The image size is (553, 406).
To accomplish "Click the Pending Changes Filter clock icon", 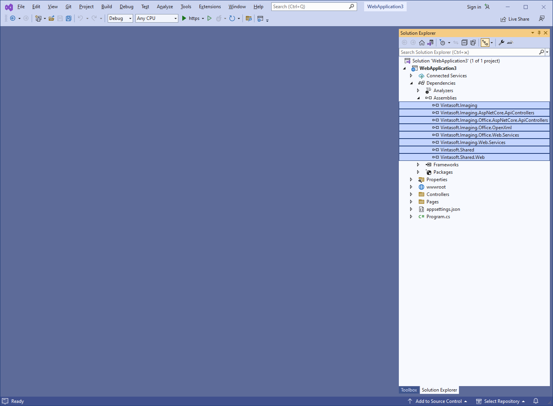I will pos(442,43).
